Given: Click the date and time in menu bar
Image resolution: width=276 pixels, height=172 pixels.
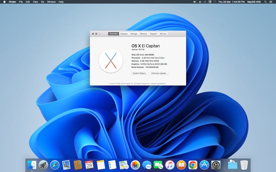Looking at the screenshot, I should click(231, 2).
